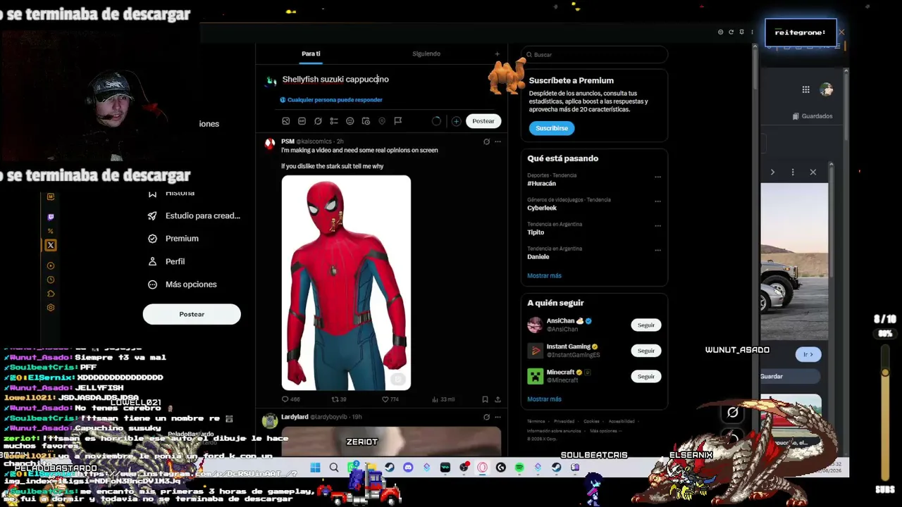Open side panel three-dot menu

752,32
